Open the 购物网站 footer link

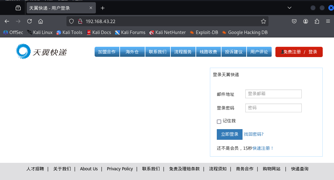click(272, 169)
